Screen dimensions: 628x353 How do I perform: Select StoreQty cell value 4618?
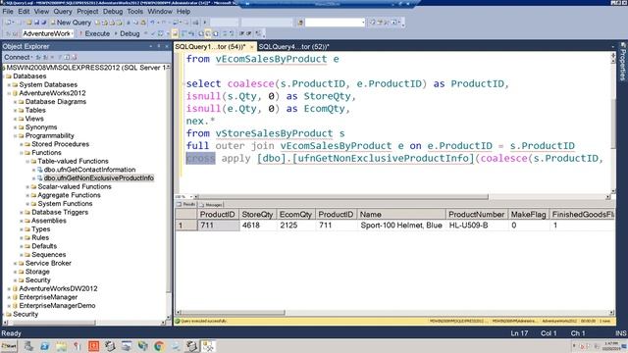pyautogui.click(x=257, y=226)
